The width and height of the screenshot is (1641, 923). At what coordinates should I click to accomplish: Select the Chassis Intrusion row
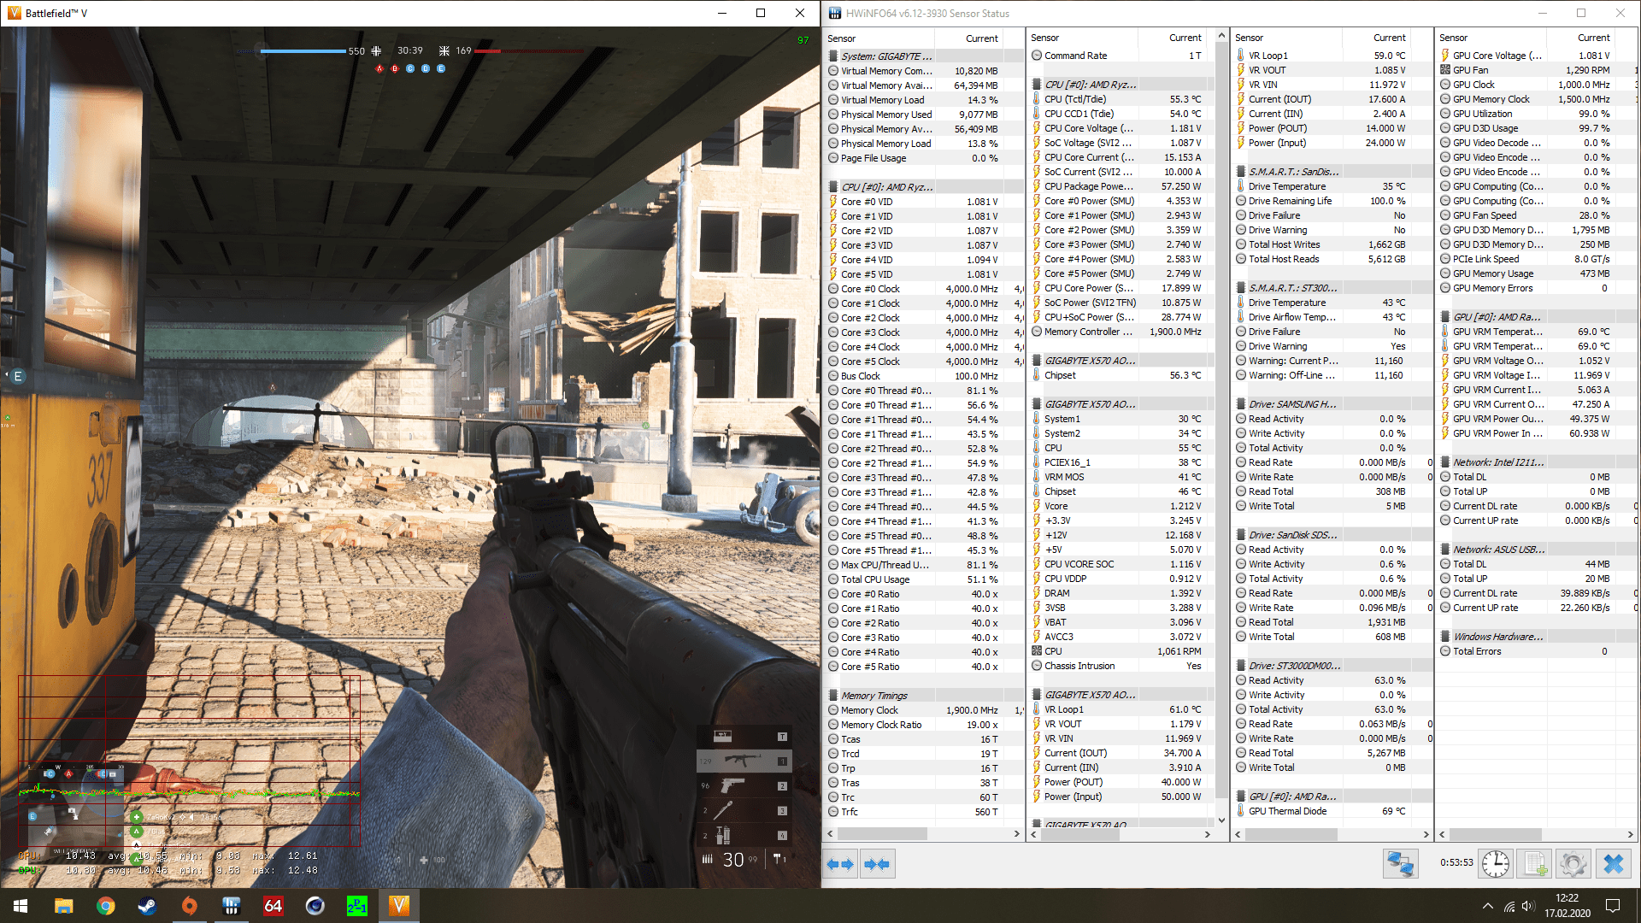[x=1120, y=666]
